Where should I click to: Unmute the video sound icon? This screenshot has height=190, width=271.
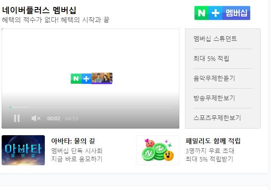[36, 118]
